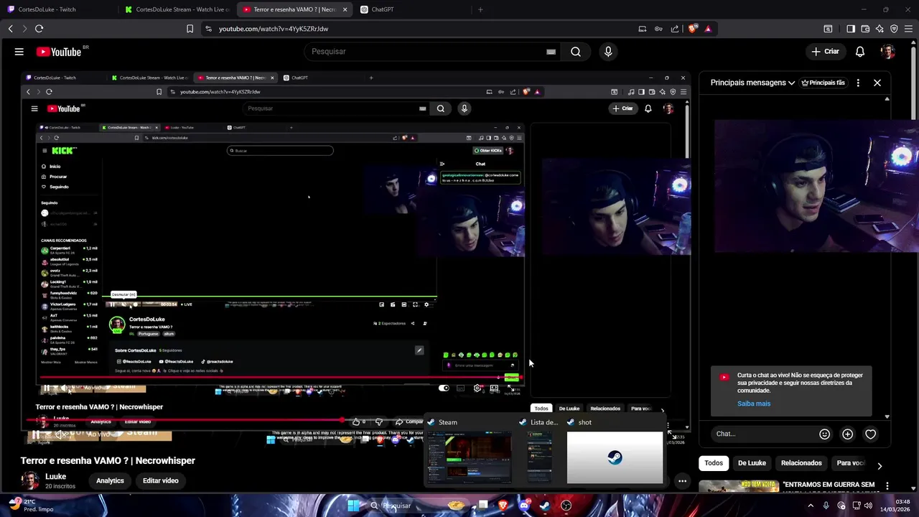This screenshot has width=919, height=517.
Task: Open the browser main hamburger menu
Action: pos(909,29)
